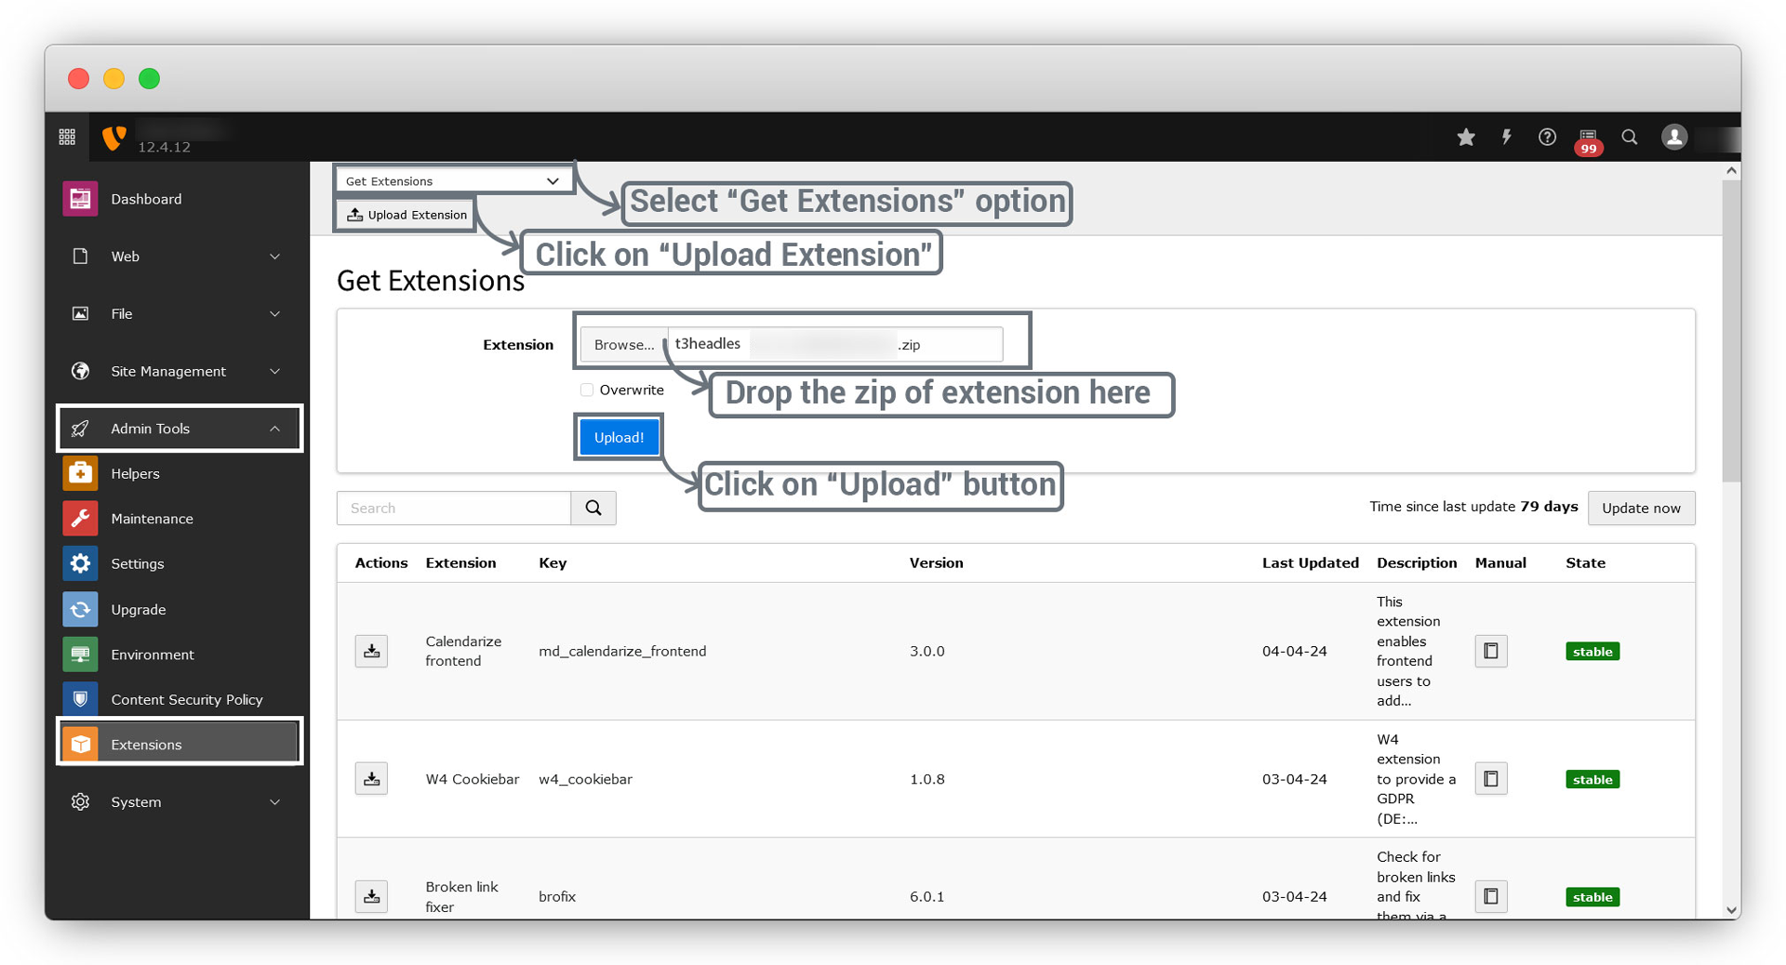Open the W4 Cookiebar manual icon
Viewport: 1786px width, 965px height.
pyautogui.click(x=1491, y=779)
